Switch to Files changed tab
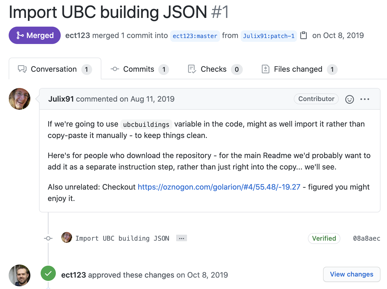The width and height of the screenshot is (387, 289). click(299, 69)
